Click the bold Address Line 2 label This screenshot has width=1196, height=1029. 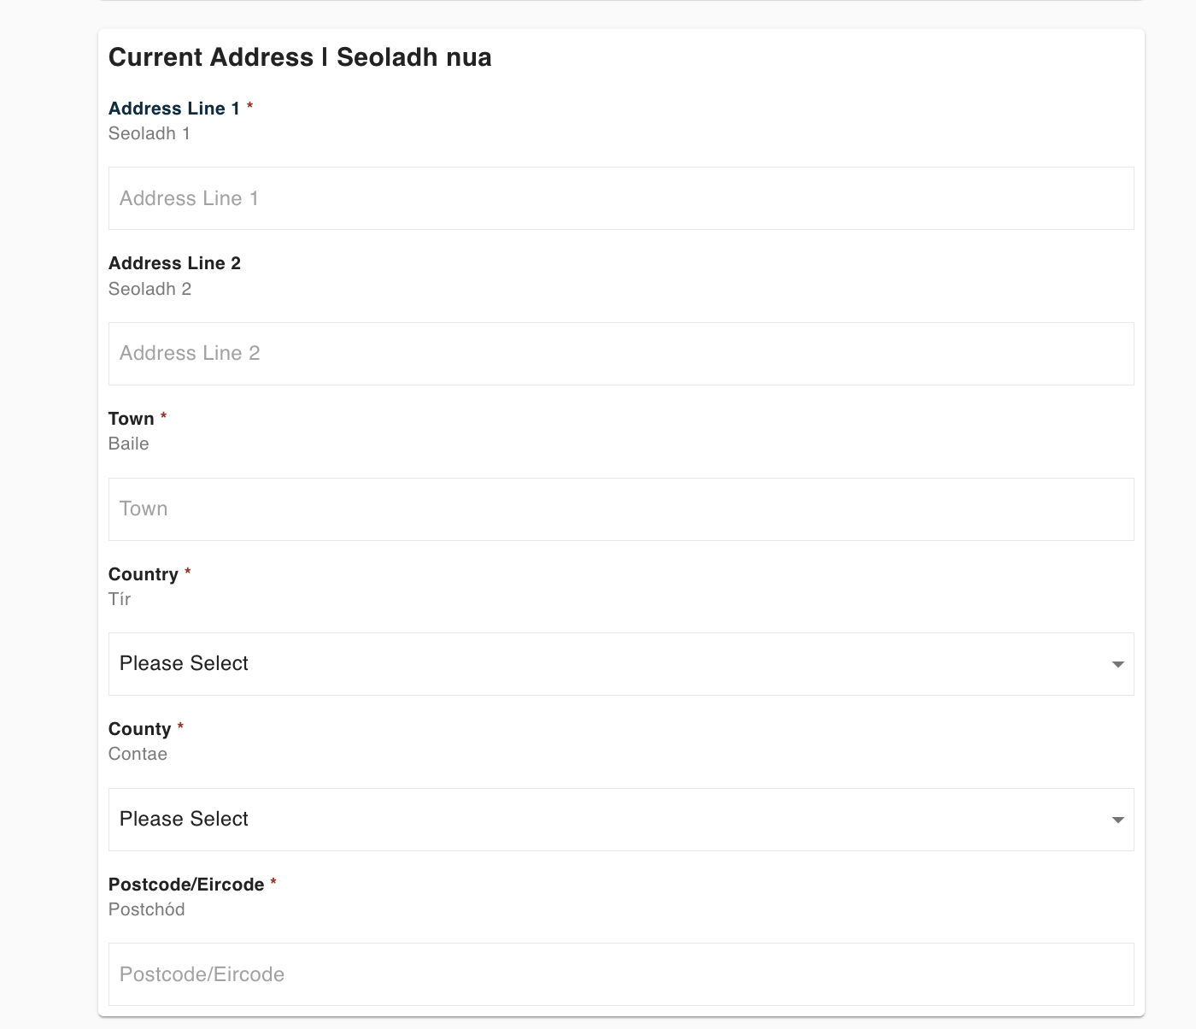[x=174, y=263]
